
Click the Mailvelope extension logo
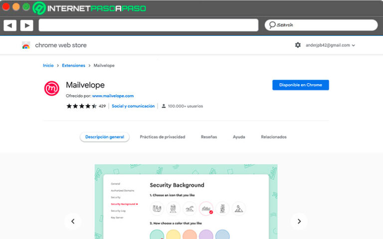tap(52, 88)
